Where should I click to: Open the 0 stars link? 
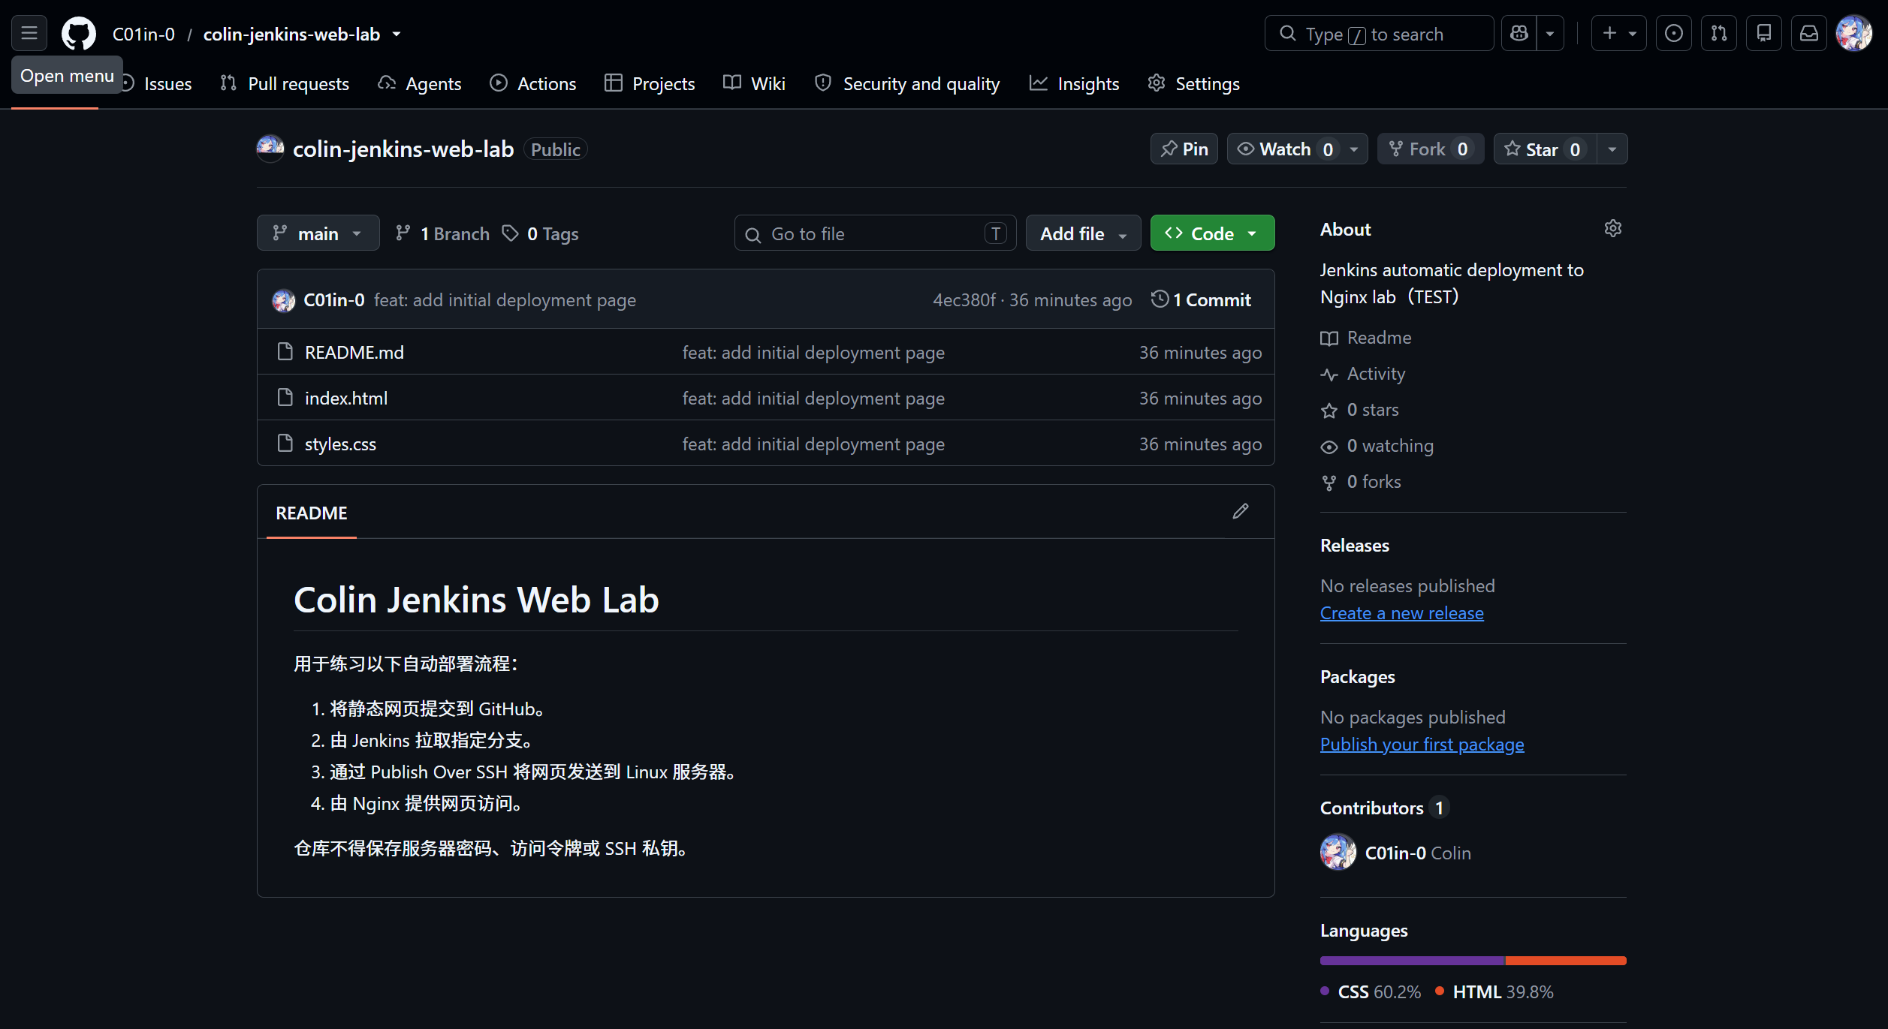point(1360,410)
